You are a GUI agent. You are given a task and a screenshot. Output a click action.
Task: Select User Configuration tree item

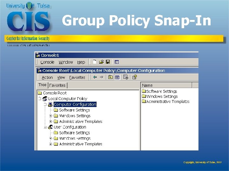point(70,127)
